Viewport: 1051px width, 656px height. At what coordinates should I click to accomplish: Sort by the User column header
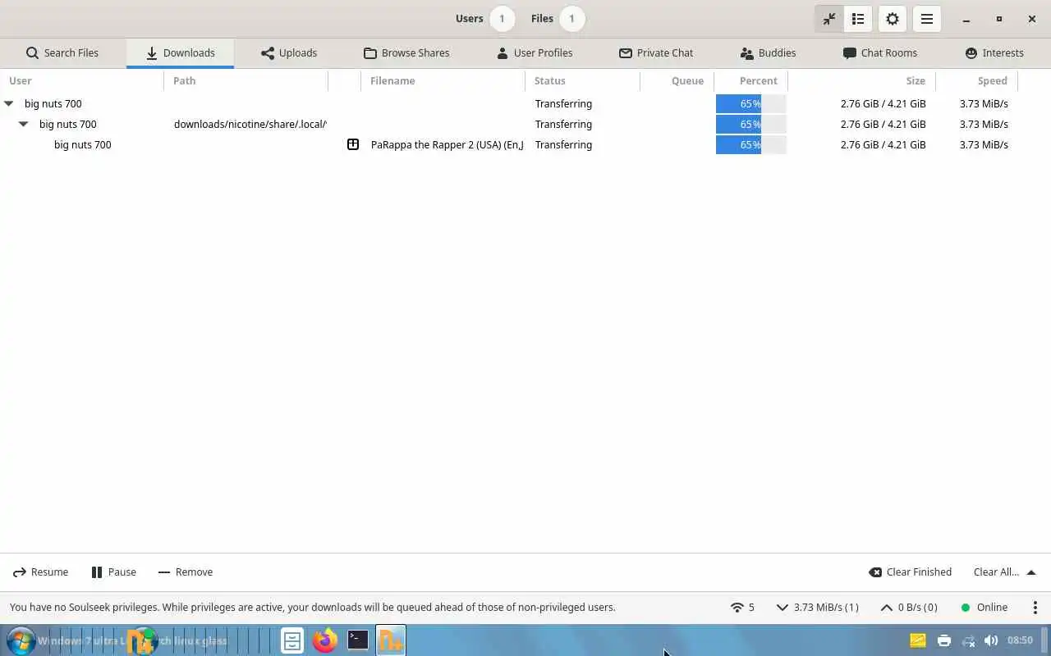[x=82, y=80]
